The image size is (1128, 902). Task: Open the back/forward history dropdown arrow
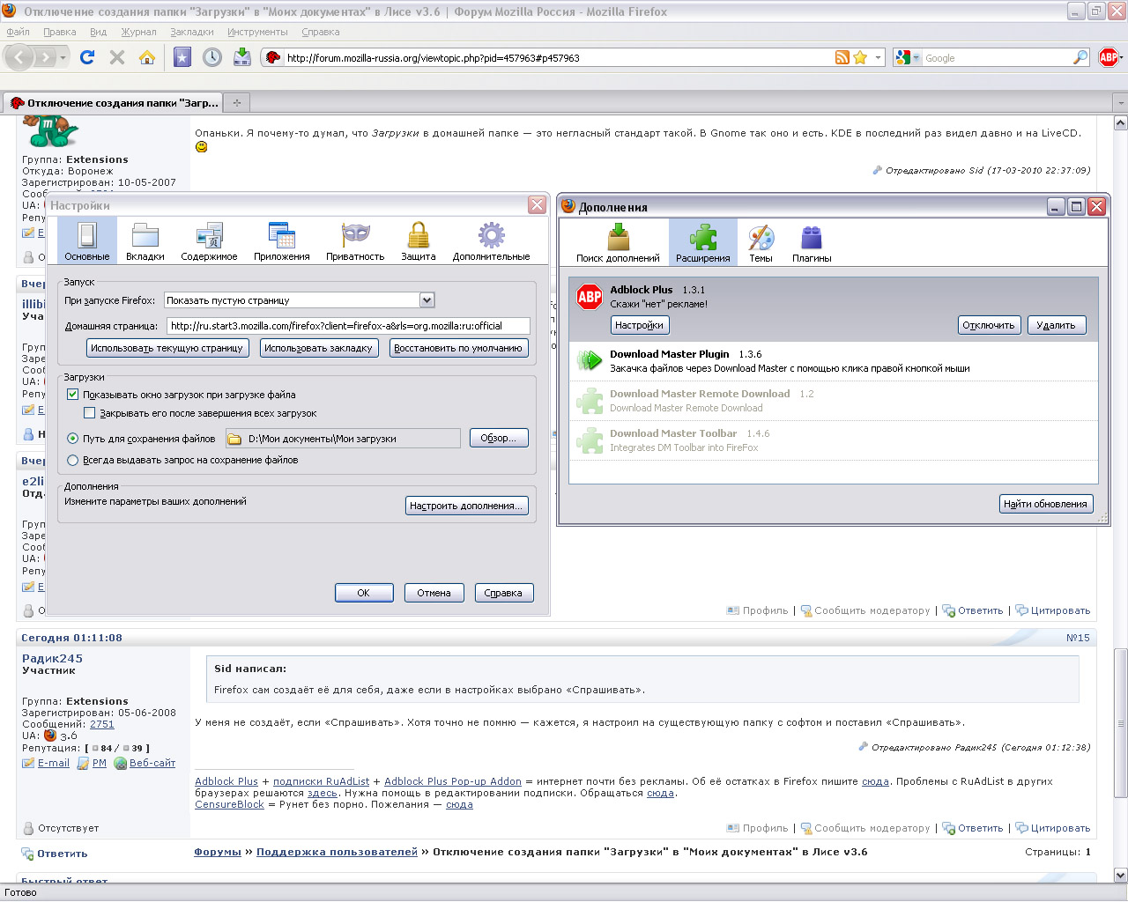tap(63, 58)
